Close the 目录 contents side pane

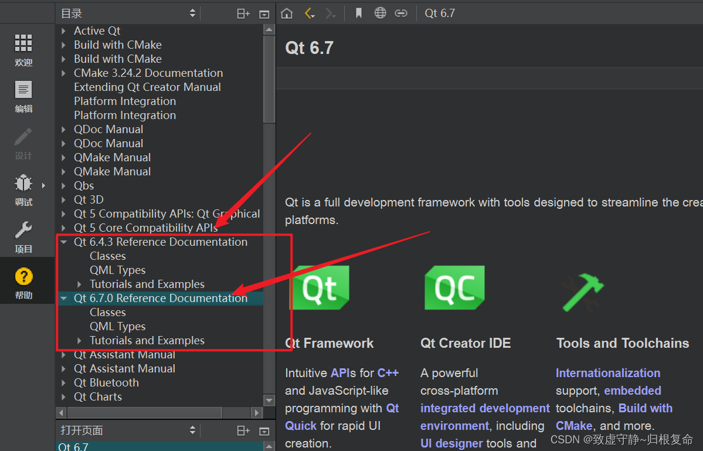(x=264, y=14)
